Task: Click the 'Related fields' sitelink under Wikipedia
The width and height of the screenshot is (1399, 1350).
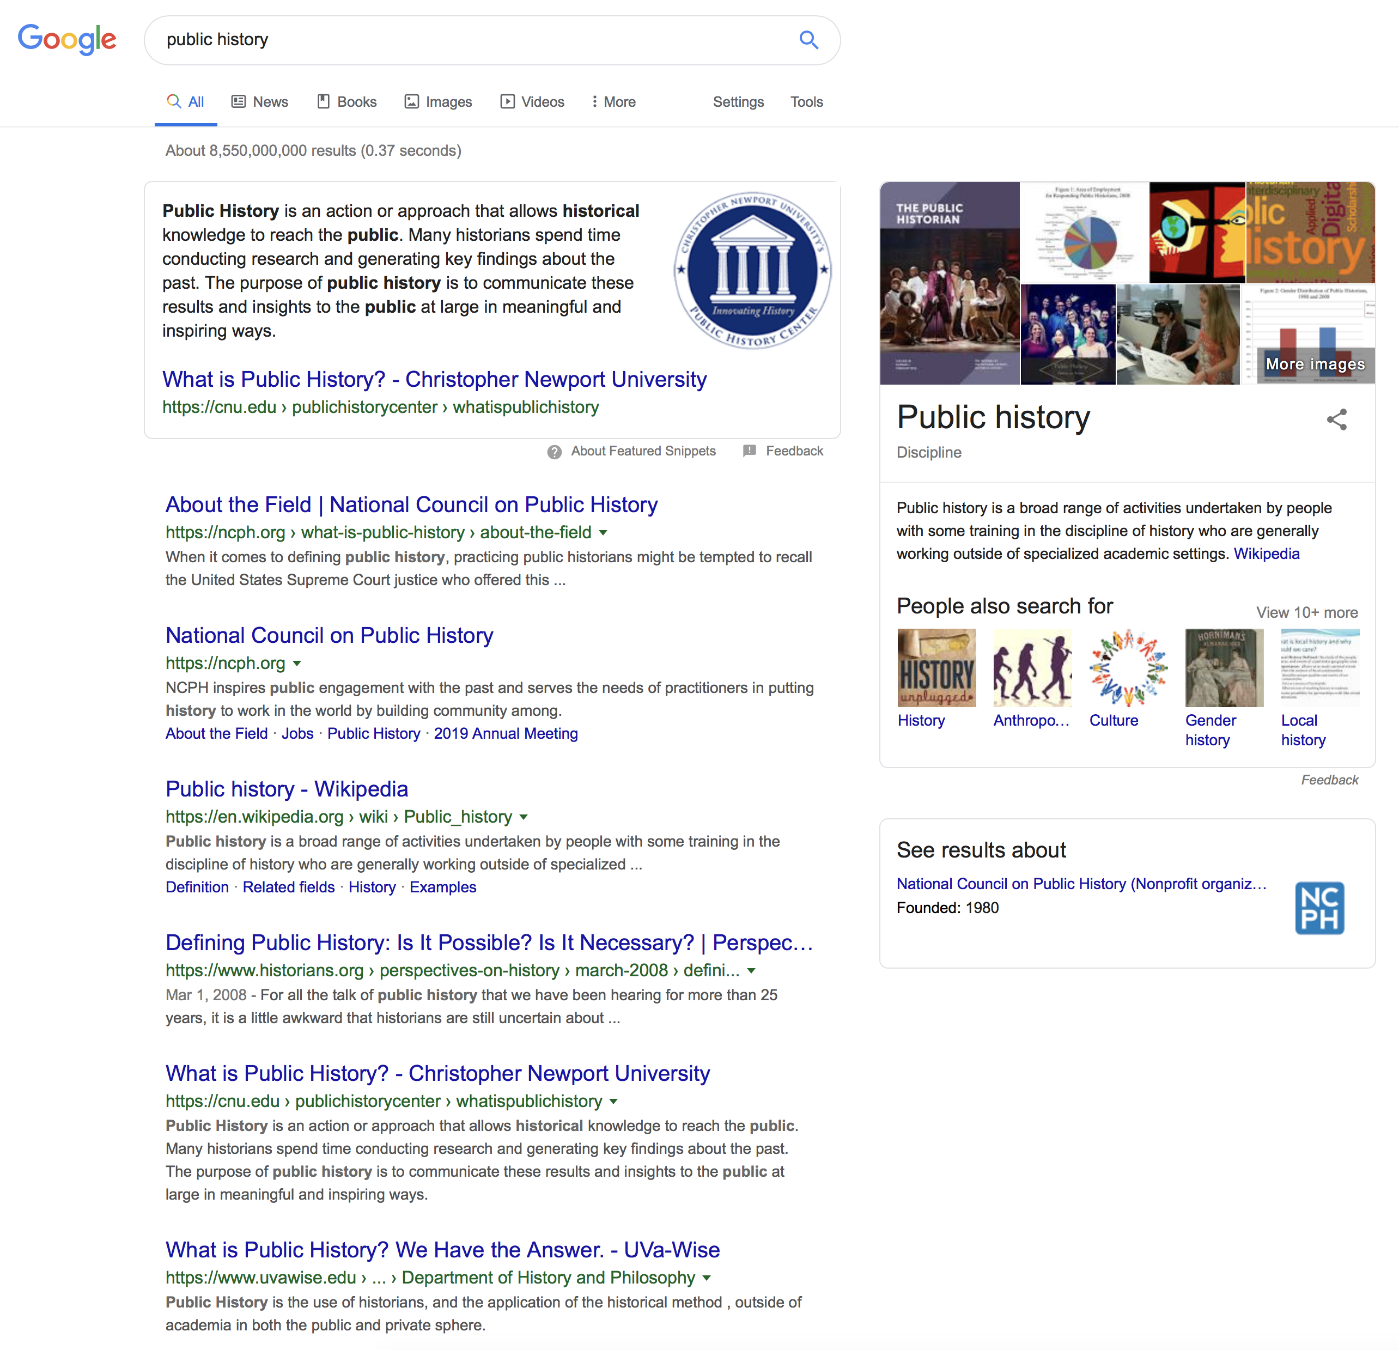Action: coord(288,887)
